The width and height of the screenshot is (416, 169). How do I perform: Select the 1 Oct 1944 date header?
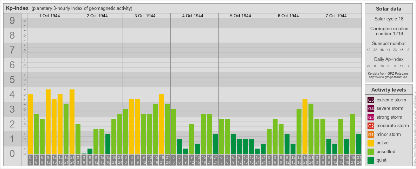(51, 16)
